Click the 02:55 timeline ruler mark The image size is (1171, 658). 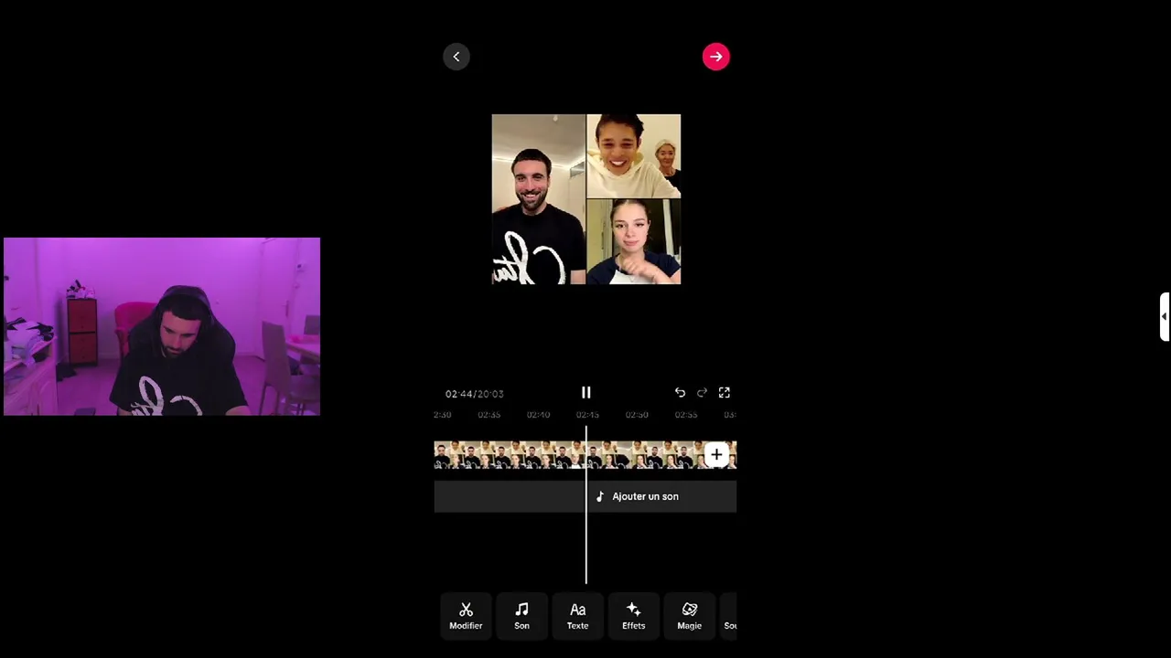(686, 415)
